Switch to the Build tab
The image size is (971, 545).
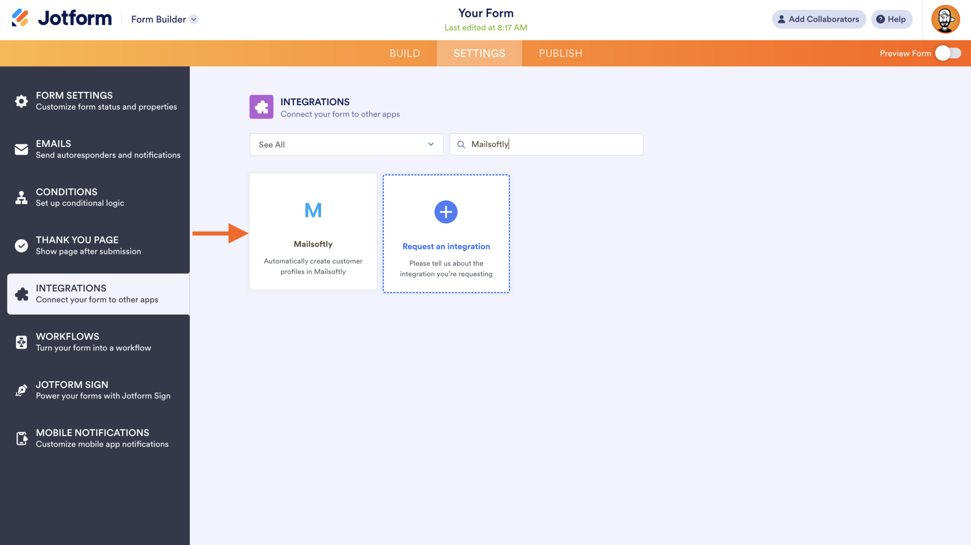click(405, 53)
